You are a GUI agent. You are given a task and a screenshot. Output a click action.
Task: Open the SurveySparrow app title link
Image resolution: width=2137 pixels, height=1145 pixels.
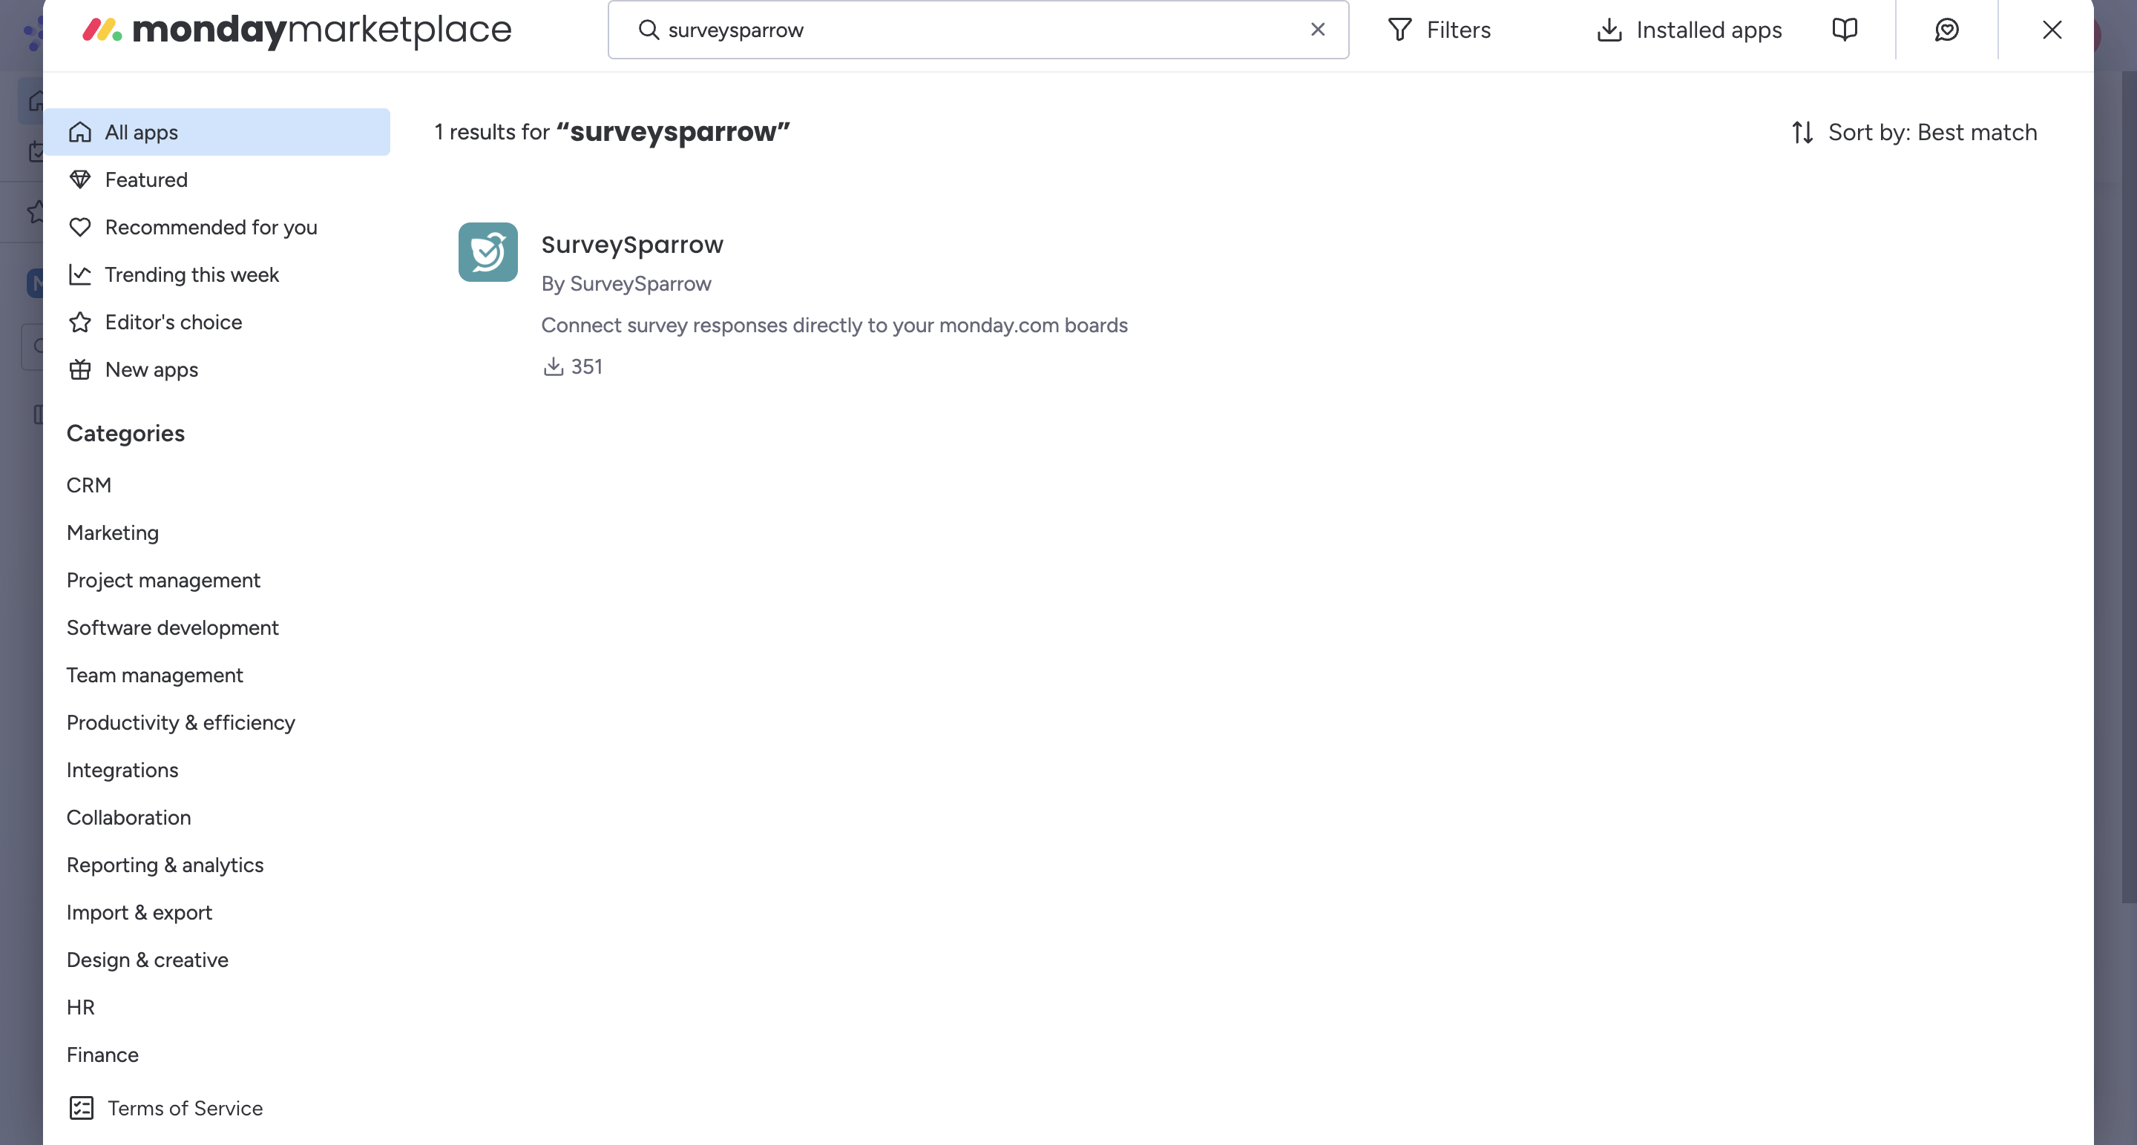coord(632,245)
